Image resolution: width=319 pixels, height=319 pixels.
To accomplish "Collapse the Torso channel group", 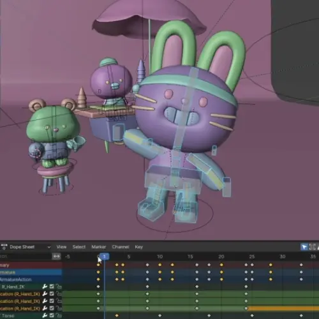I will (x=1, y=316).
